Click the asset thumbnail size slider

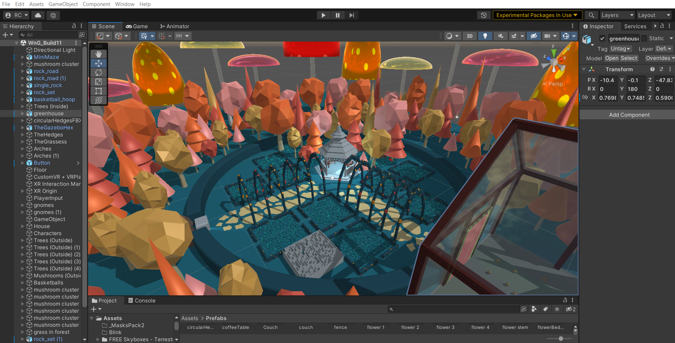[560, 338]
